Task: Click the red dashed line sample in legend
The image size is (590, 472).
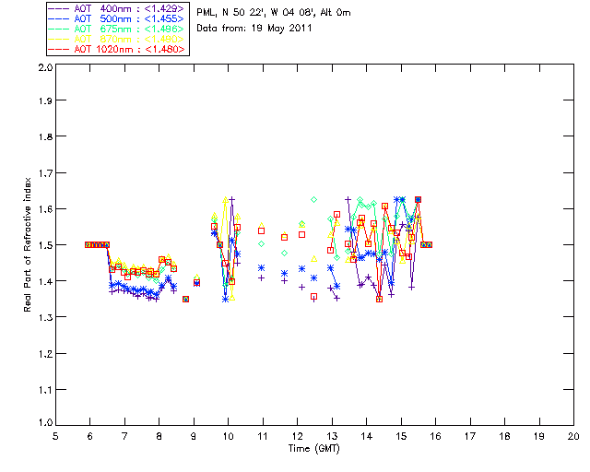Action: pyautogui.click(x=59, y=49)
